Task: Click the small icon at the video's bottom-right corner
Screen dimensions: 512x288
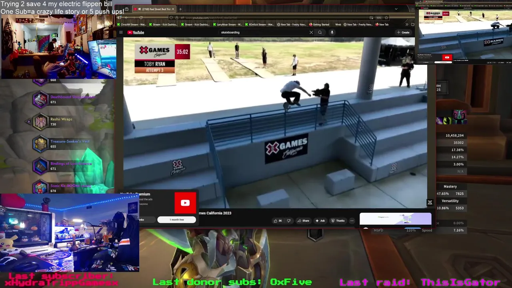Action: (430, 203)
